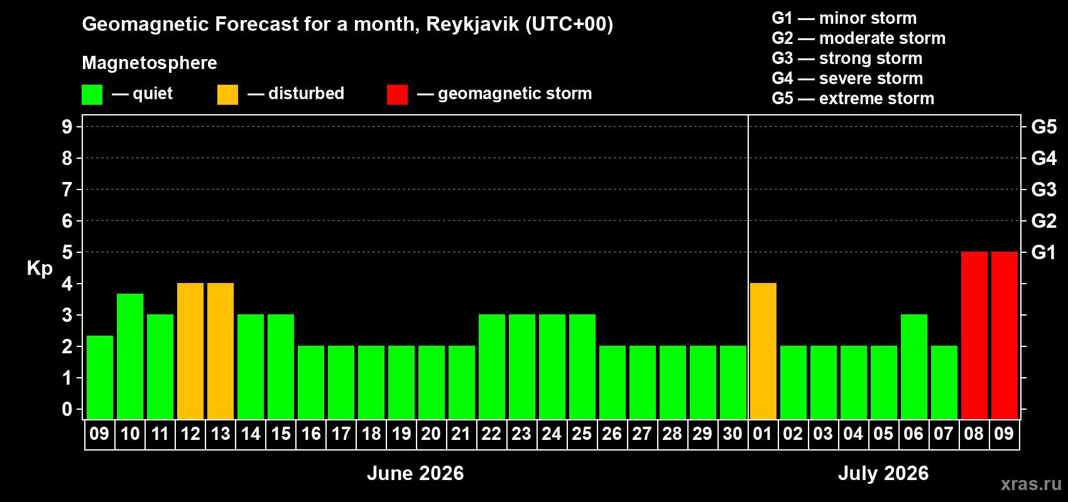The width and height of the screenshot is (1068, 502).
Task: Click date label 03 in July
Action: click(824, 434)
